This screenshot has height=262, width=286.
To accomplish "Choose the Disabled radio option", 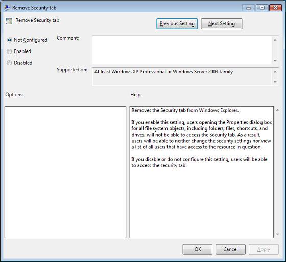I will (x=9, y=63).
